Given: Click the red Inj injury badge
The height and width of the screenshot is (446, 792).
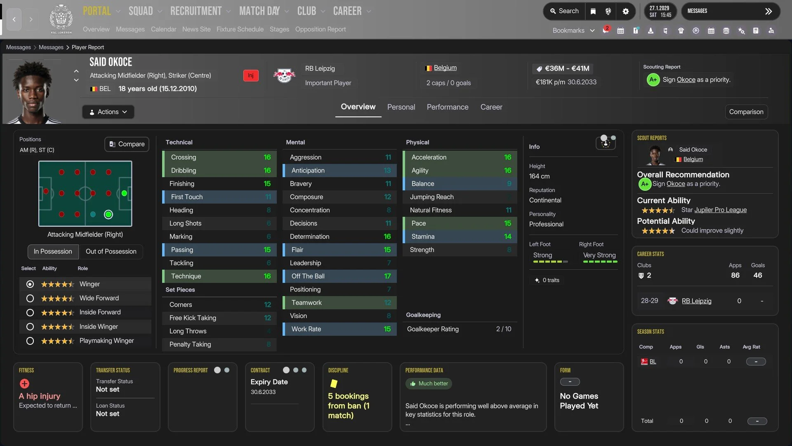Looking at the screenshot, I should tap(250, 76).
